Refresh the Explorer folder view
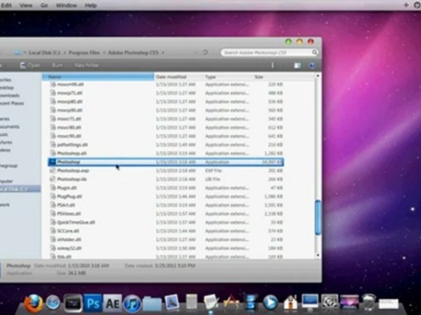421x315 pixels. point(205,52)
